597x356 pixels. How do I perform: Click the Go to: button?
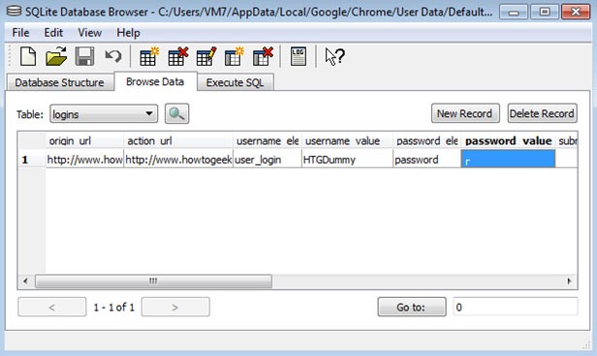pyautogui.click(x=412, y=307)
